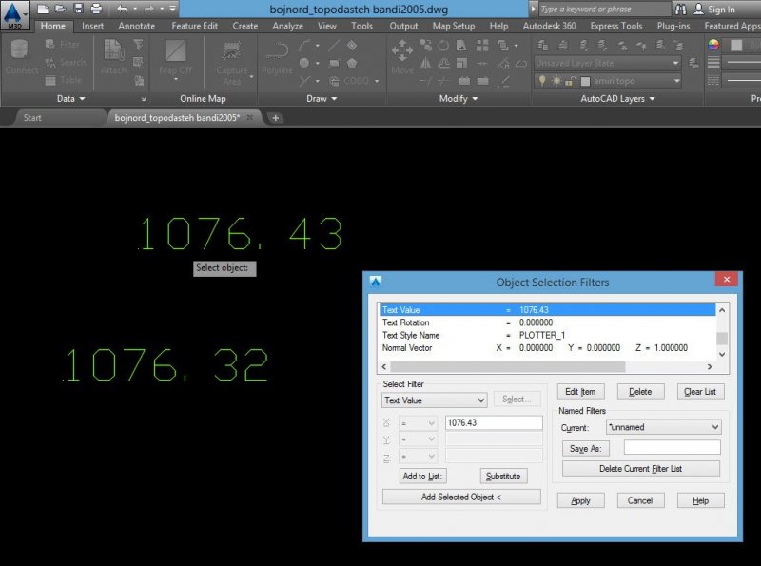
Task: Select the Move tool in Modify panel
Action: (x=402, y=55)
